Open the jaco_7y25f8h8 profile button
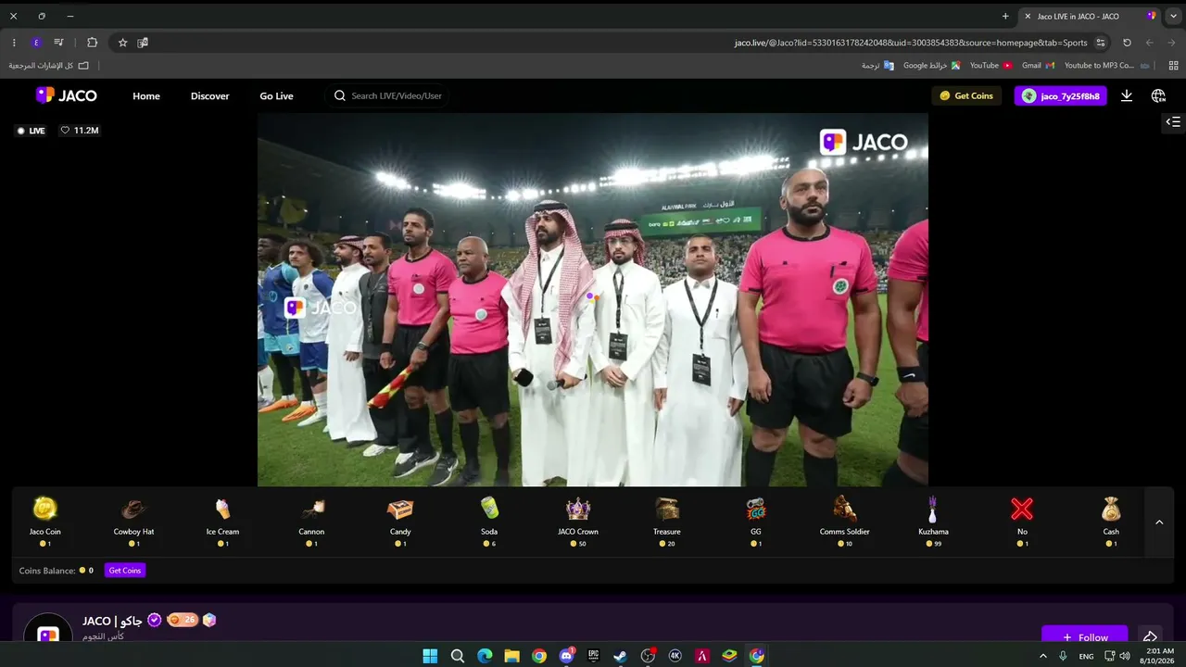The width and height of the screenshot is (1186, 667). point(1061,95)
